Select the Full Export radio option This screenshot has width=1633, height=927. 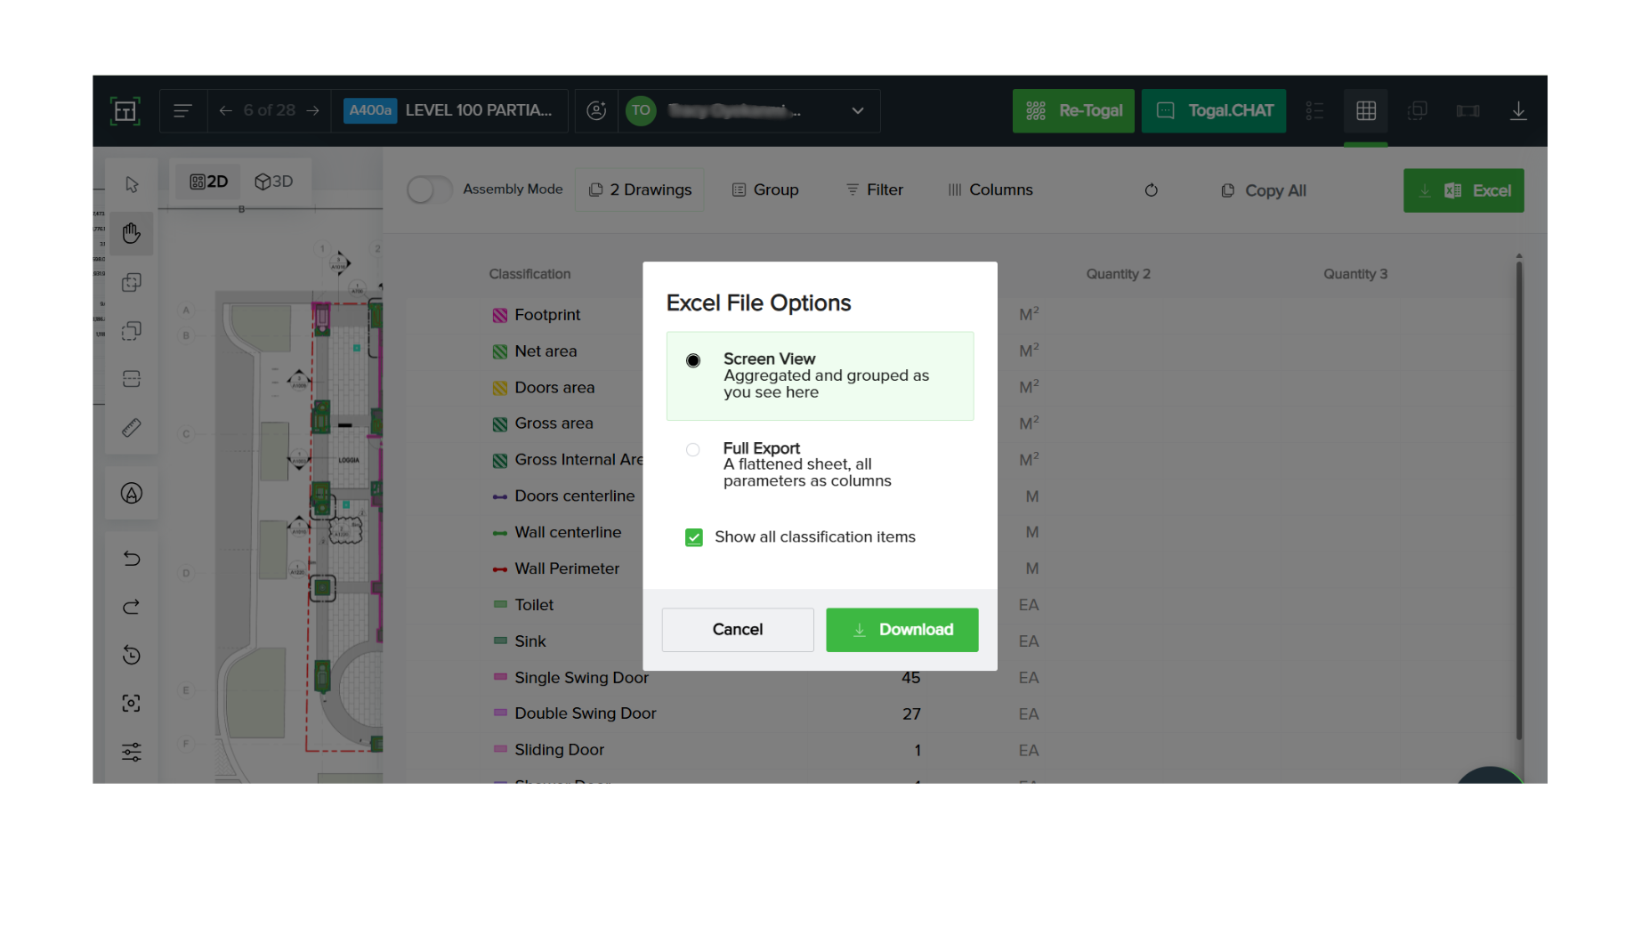(x=693, y=449)
